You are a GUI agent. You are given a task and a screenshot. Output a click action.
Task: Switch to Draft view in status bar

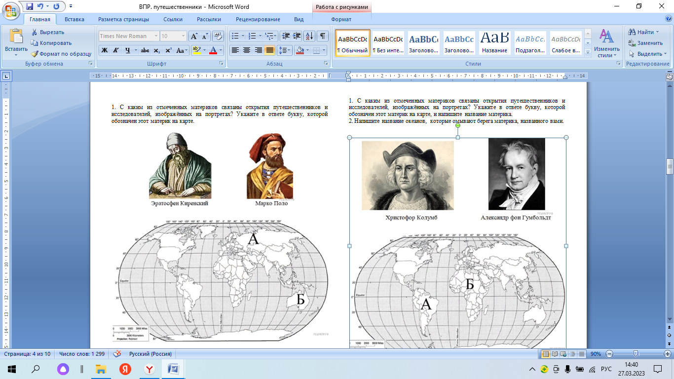coord(582,354)
